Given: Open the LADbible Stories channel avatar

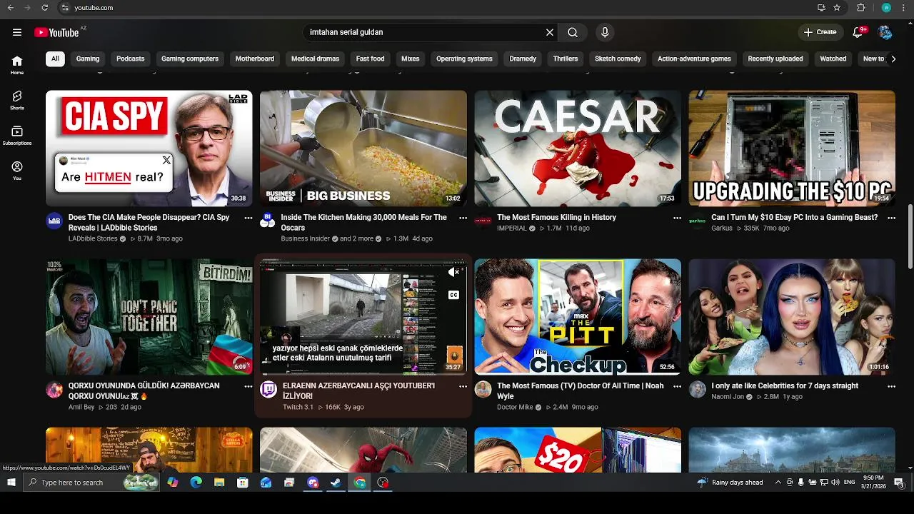Looking at the screenshot, I should pyautogui.click(x=54, y=221).
